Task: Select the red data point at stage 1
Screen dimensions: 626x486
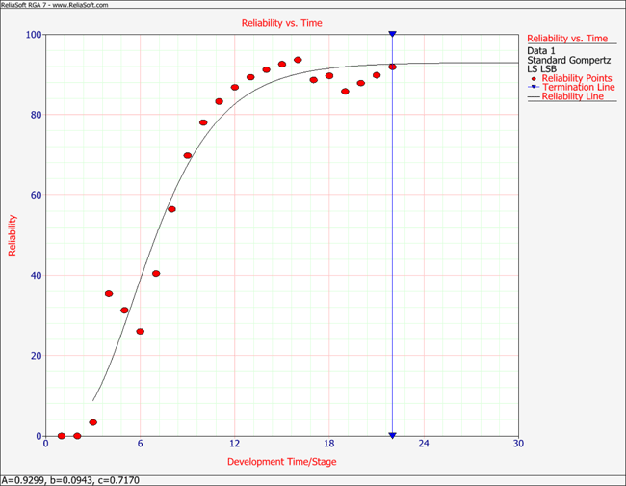Action: (x=62, y=436)
